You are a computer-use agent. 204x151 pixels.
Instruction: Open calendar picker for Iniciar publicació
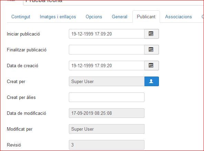(151, 34)
